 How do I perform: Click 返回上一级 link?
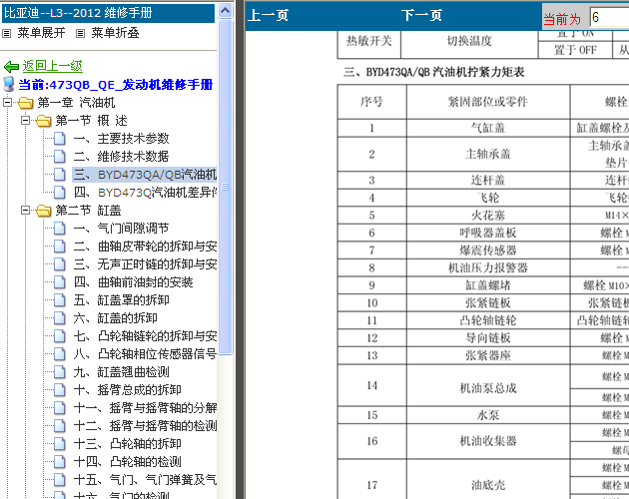[x=53, y=66]
